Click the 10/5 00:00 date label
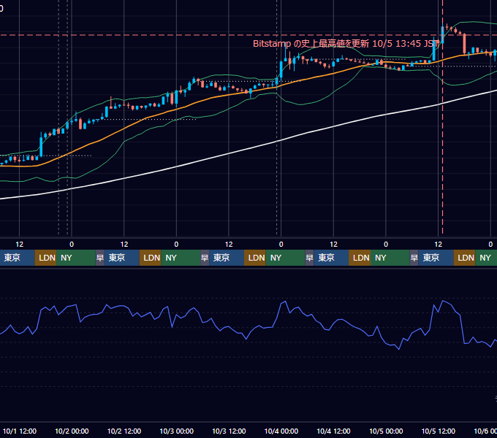The image size is (497, 438). click(386, 431)
